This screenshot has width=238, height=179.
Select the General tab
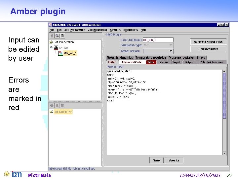coord(164,62)
